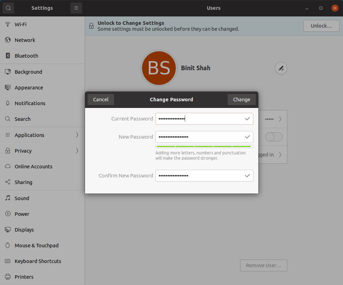Focus the Confirm New Password field
This screenshot has width=343, height=285.
(204, 176)
